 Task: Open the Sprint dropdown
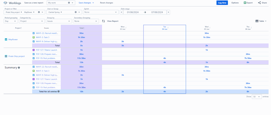point(100,12)
